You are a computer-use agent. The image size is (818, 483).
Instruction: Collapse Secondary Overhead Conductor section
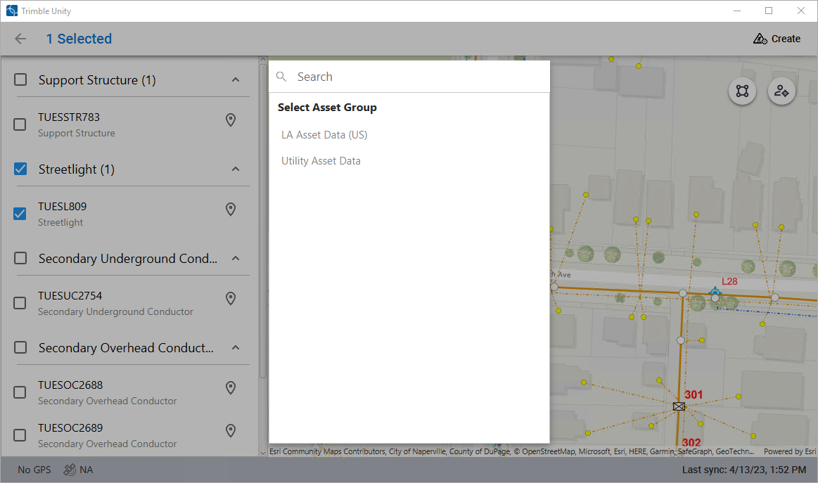pyautogui.click(x=236, y=348)
